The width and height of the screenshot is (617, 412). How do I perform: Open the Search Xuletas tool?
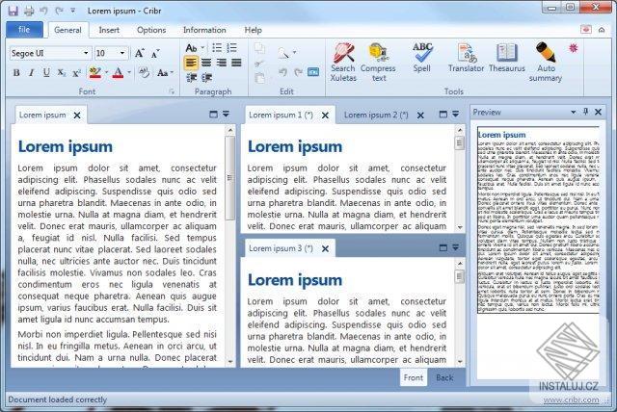click(x=343, y=62)
